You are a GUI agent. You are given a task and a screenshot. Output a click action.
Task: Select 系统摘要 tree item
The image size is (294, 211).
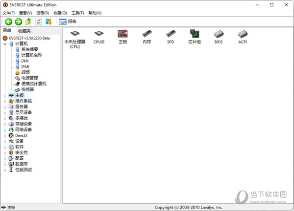(x=29, y=49)
